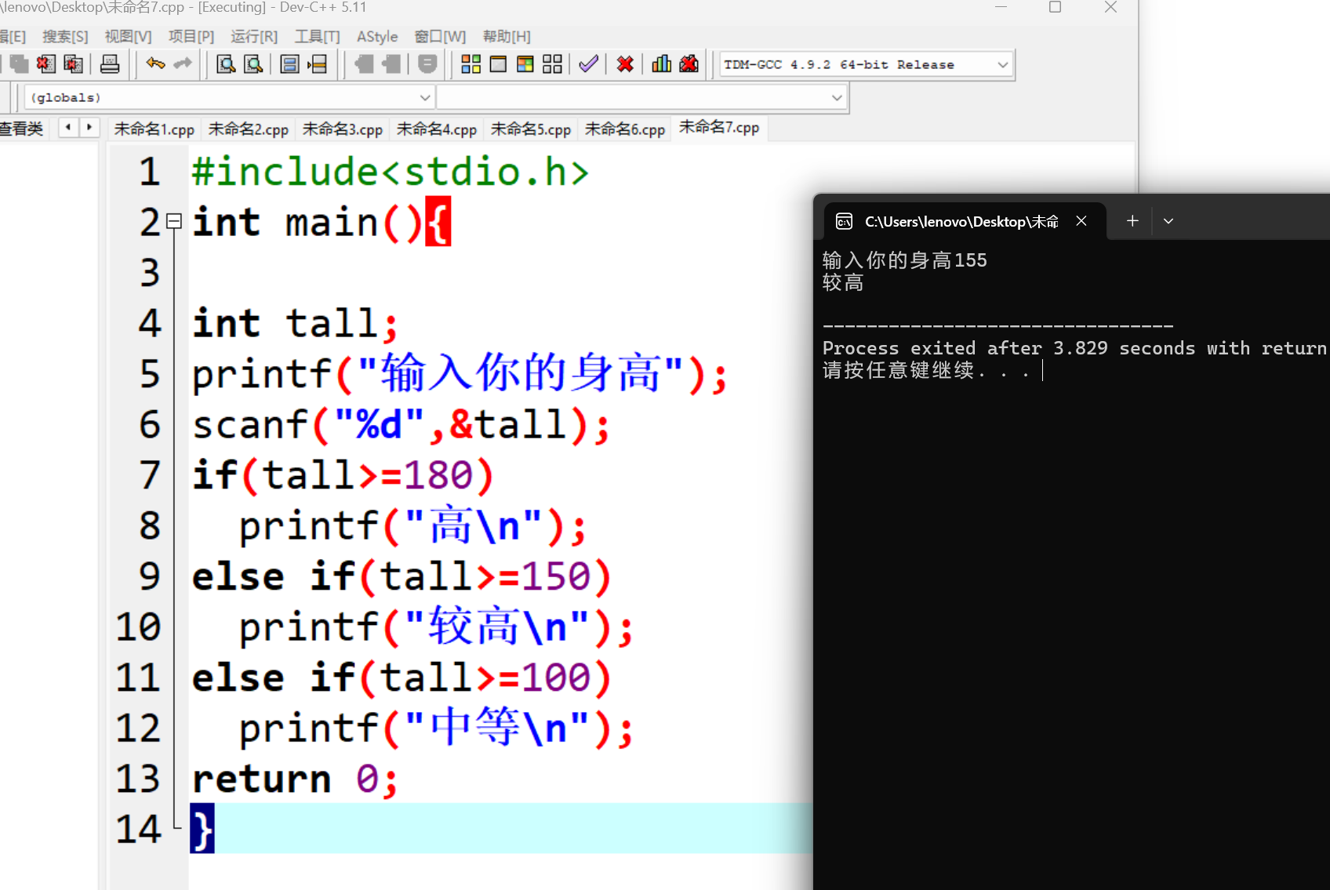Expand the (globals) scope dropdown
This screenshot has width=1330, height=890.
(425, 98)
